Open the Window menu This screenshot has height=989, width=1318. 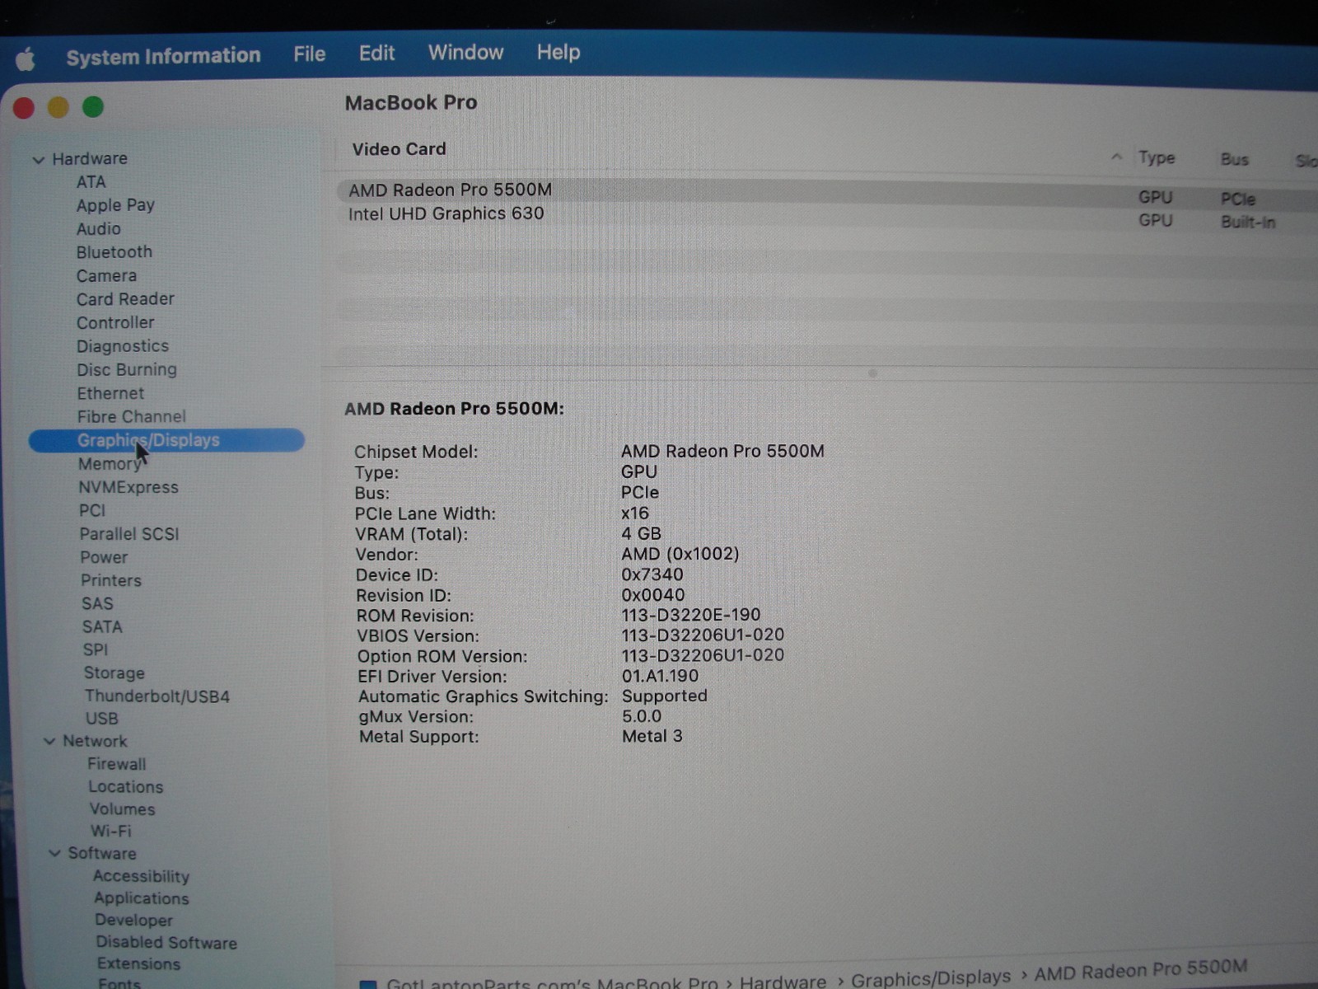pos(465,53)
